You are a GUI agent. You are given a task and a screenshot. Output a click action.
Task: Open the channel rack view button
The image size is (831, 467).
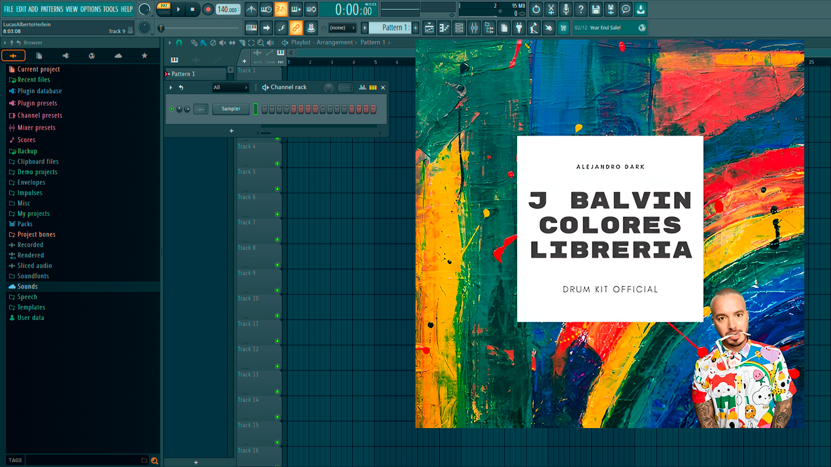(459, 28)
